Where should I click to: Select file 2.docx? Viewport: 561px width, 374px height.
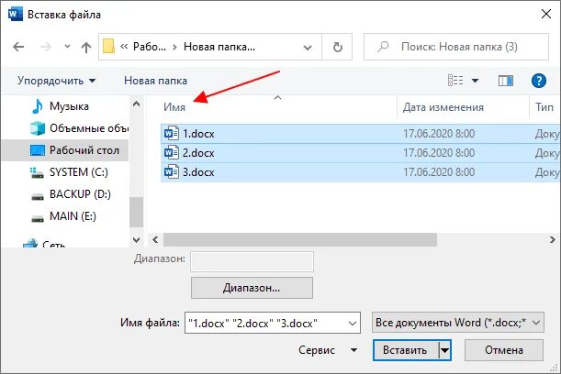(x=361, y=153)
